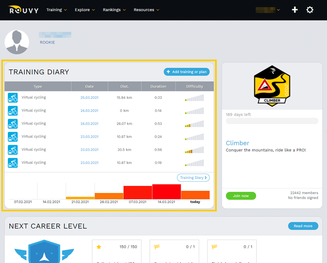This screenshot has height=263, width=327.
Task: Open the ROOKIE level link
Action: [47, 42]
